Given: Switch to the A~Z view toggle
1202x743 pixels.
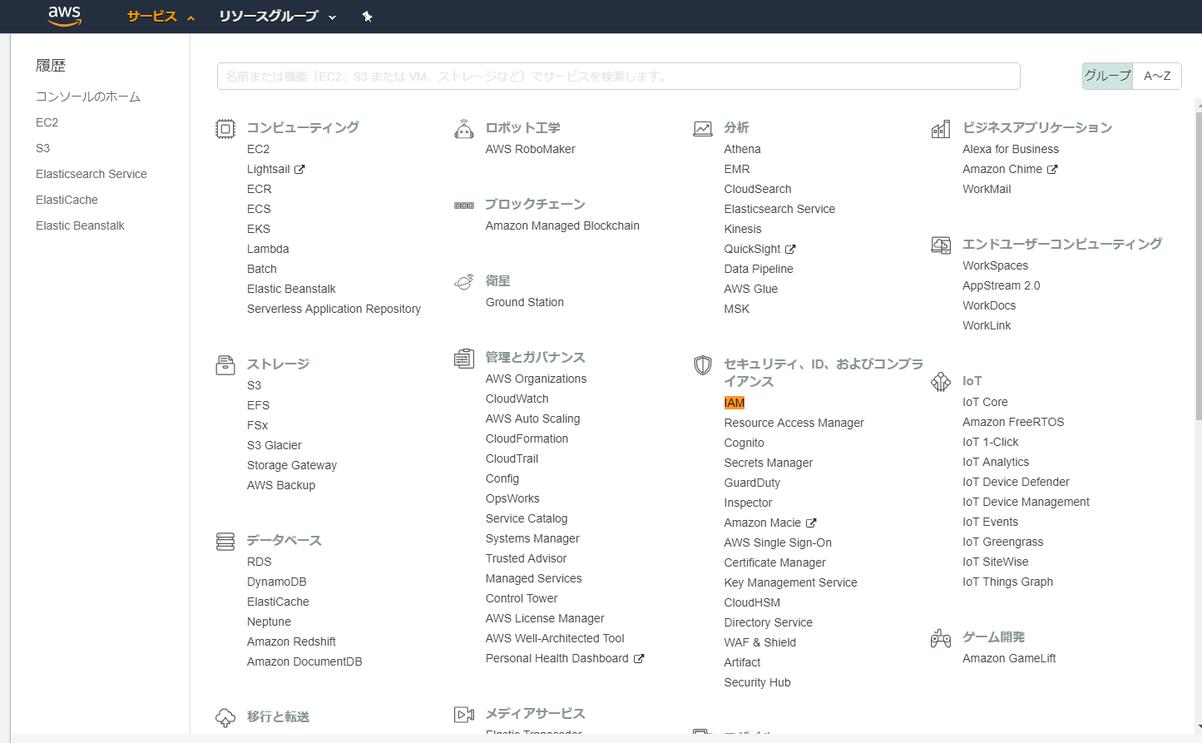Looking at the screenshot, I should tap(1157, 76).
